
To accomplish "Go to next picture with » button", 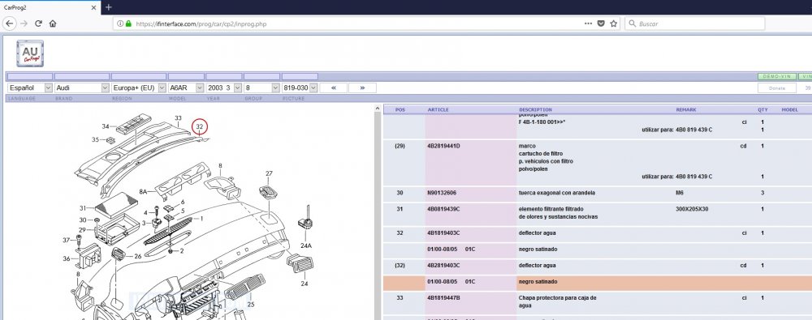I will [362, 87].
